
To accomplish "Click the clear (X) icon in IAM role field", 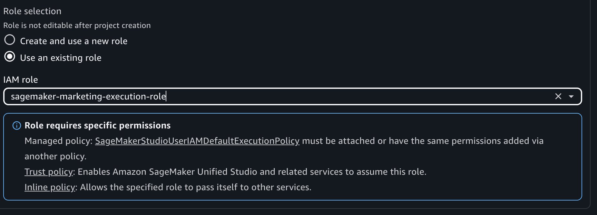I will pos(558,96).
